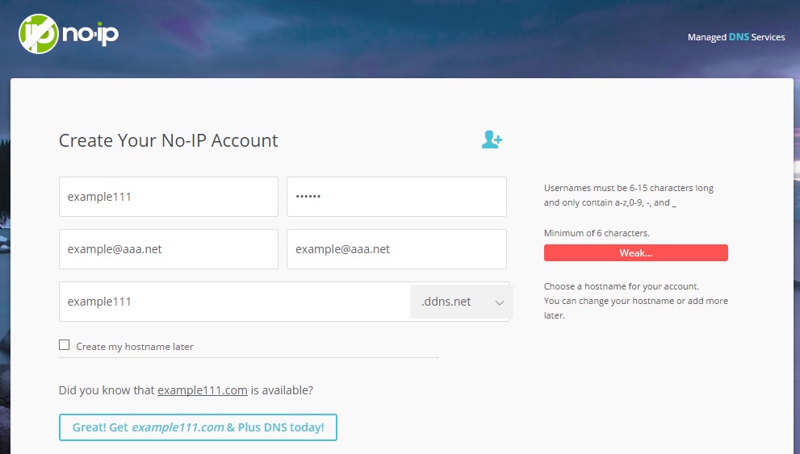Screen dimensions: 800x454
Task: Click the "Create Your No-IP Account" heading
Action: (x=168, y=140)
